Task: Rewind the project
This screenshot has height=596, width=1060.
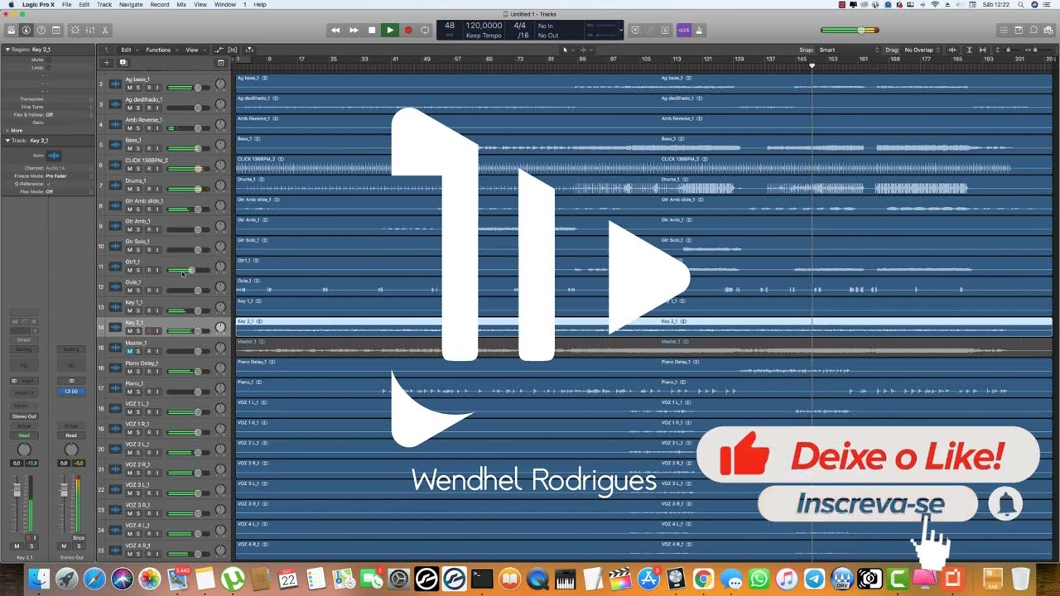Action: pyautogui.click(x=335, y=30)
